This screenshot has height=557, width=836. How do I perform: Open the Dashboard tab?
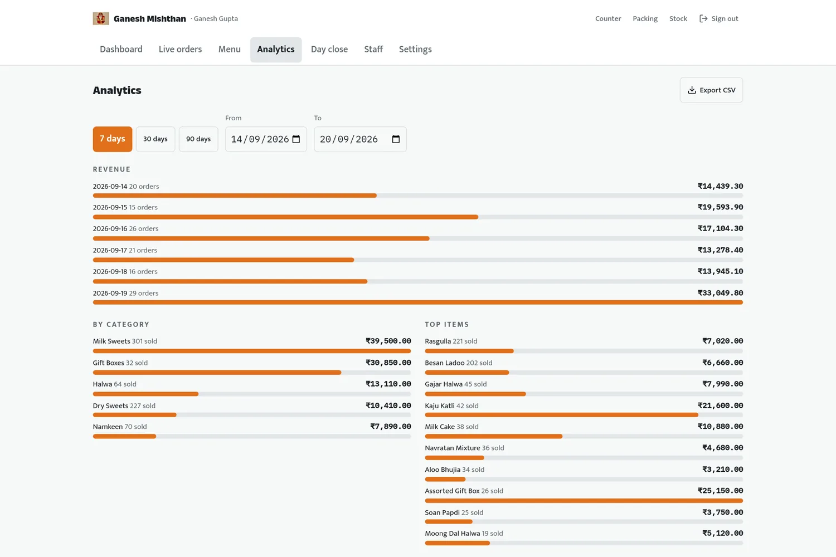coord(121,50)
